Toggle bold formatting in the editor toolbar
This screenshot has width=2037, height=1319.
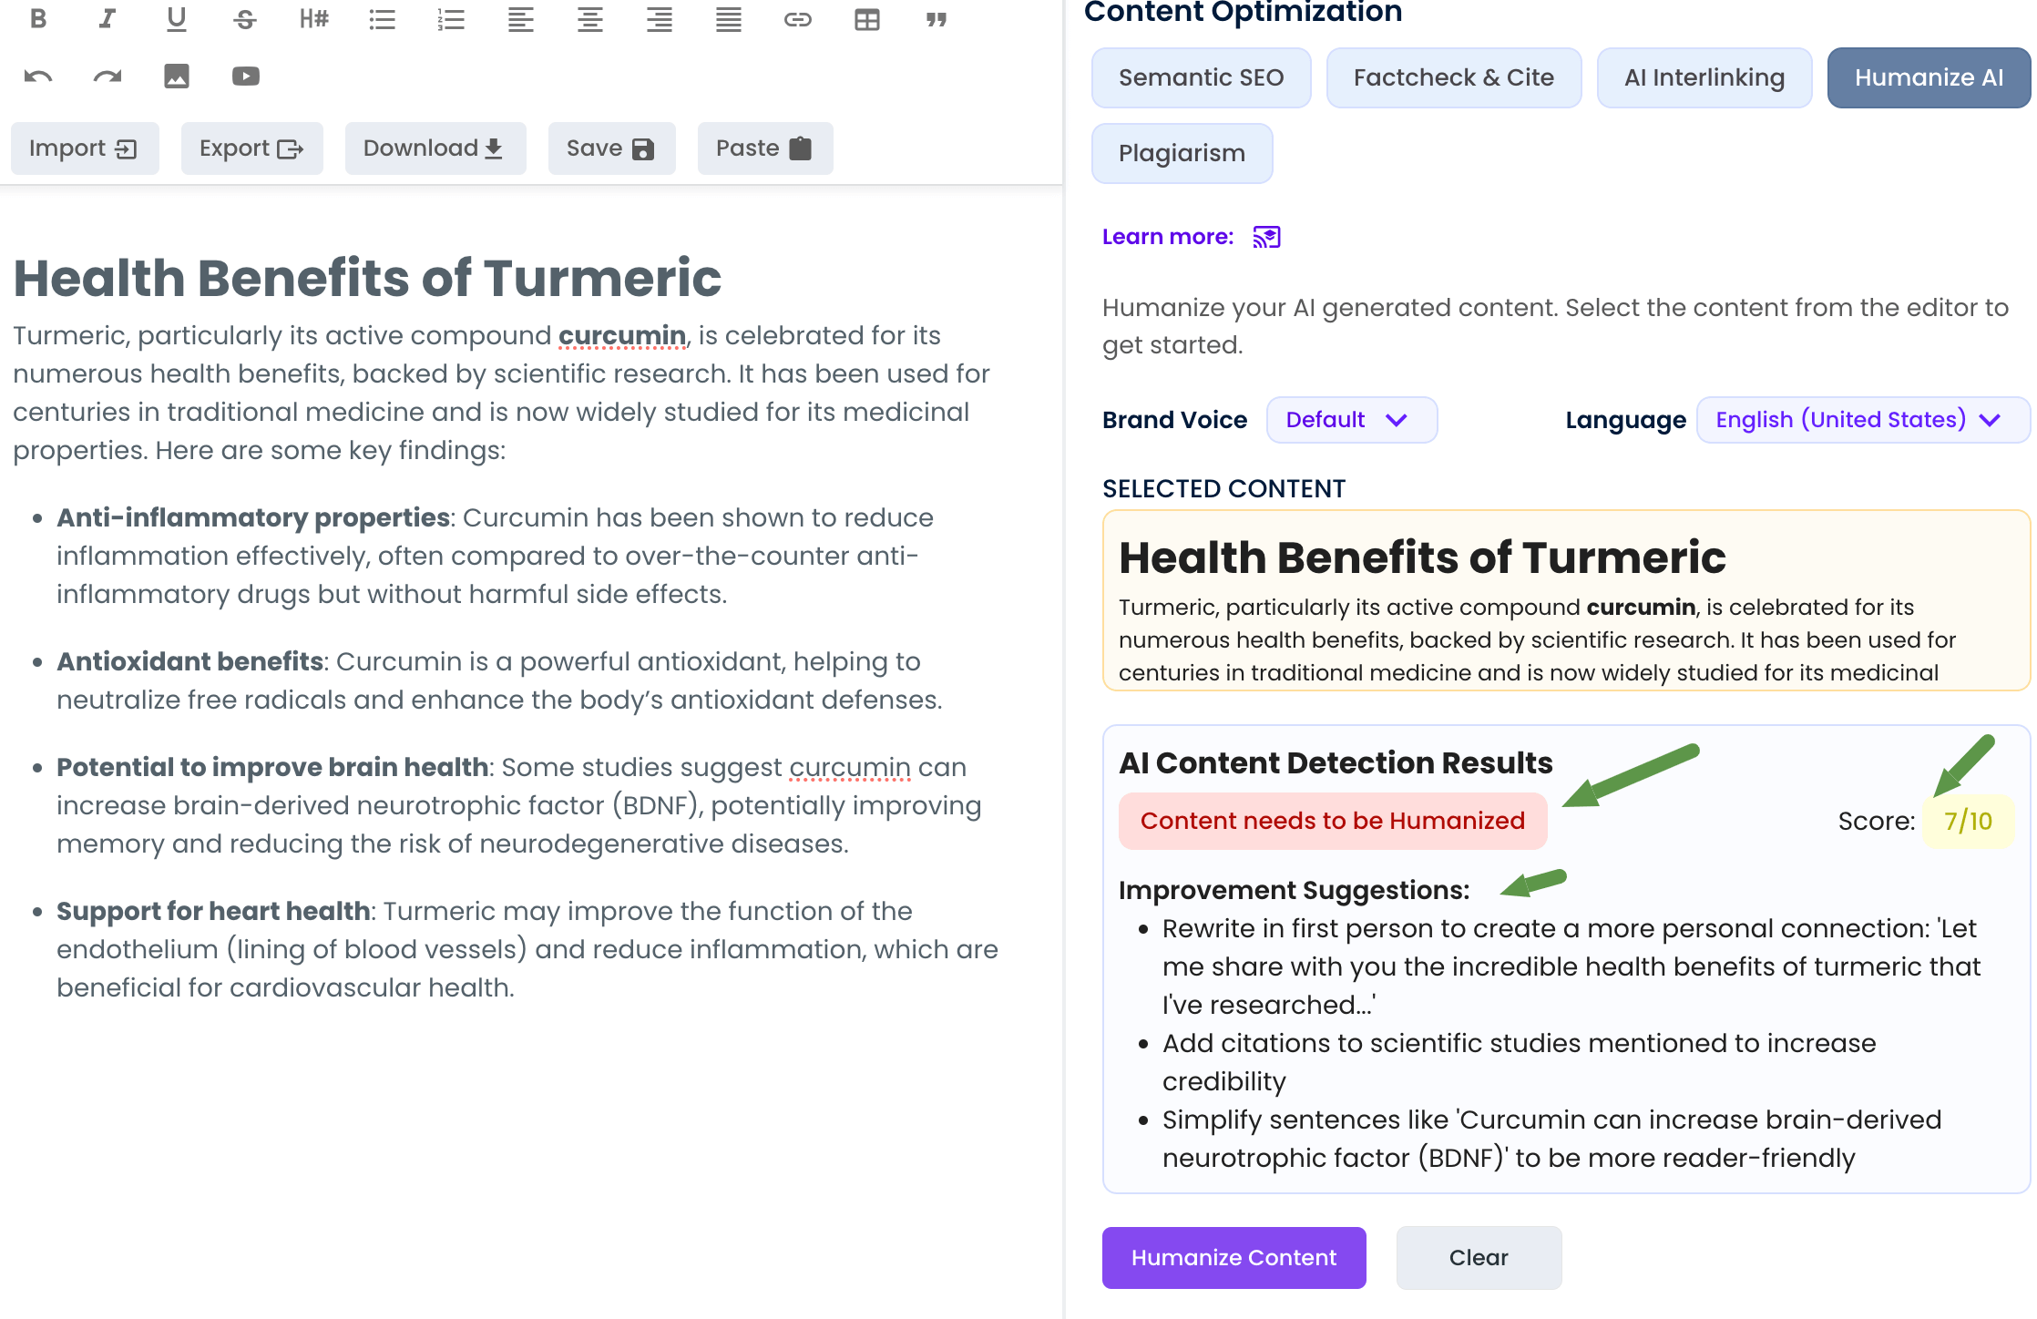(38, 19)
